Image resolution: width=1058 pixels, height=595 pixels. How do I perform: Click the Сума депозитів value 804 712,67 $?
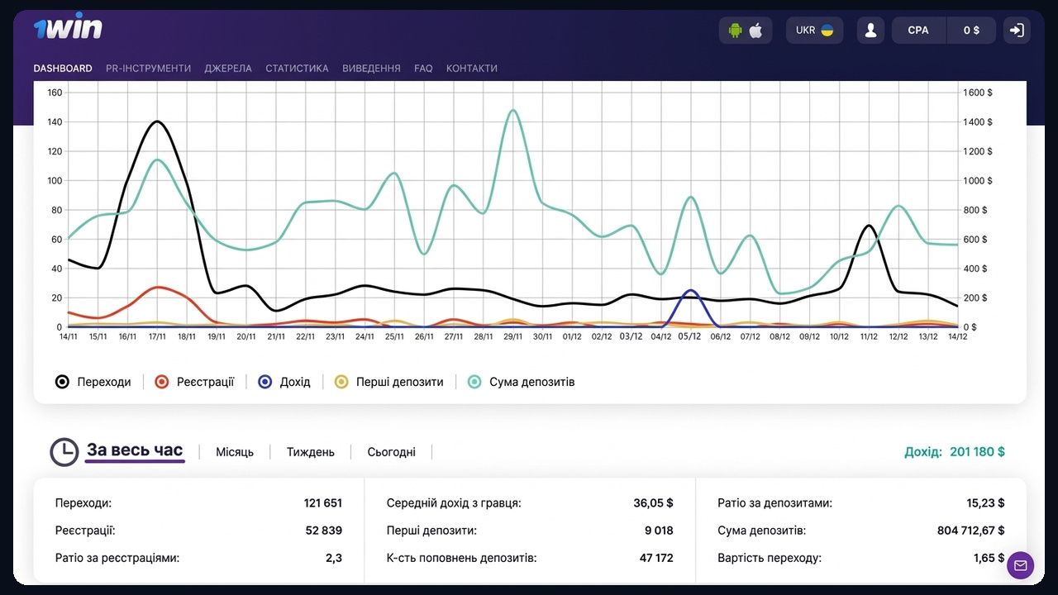(970, 531)
